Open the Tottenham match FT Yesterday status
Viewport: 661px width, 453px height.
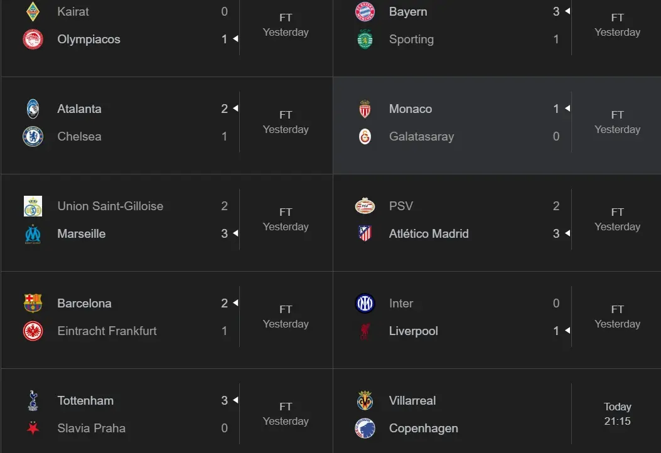tap(286, 414)
